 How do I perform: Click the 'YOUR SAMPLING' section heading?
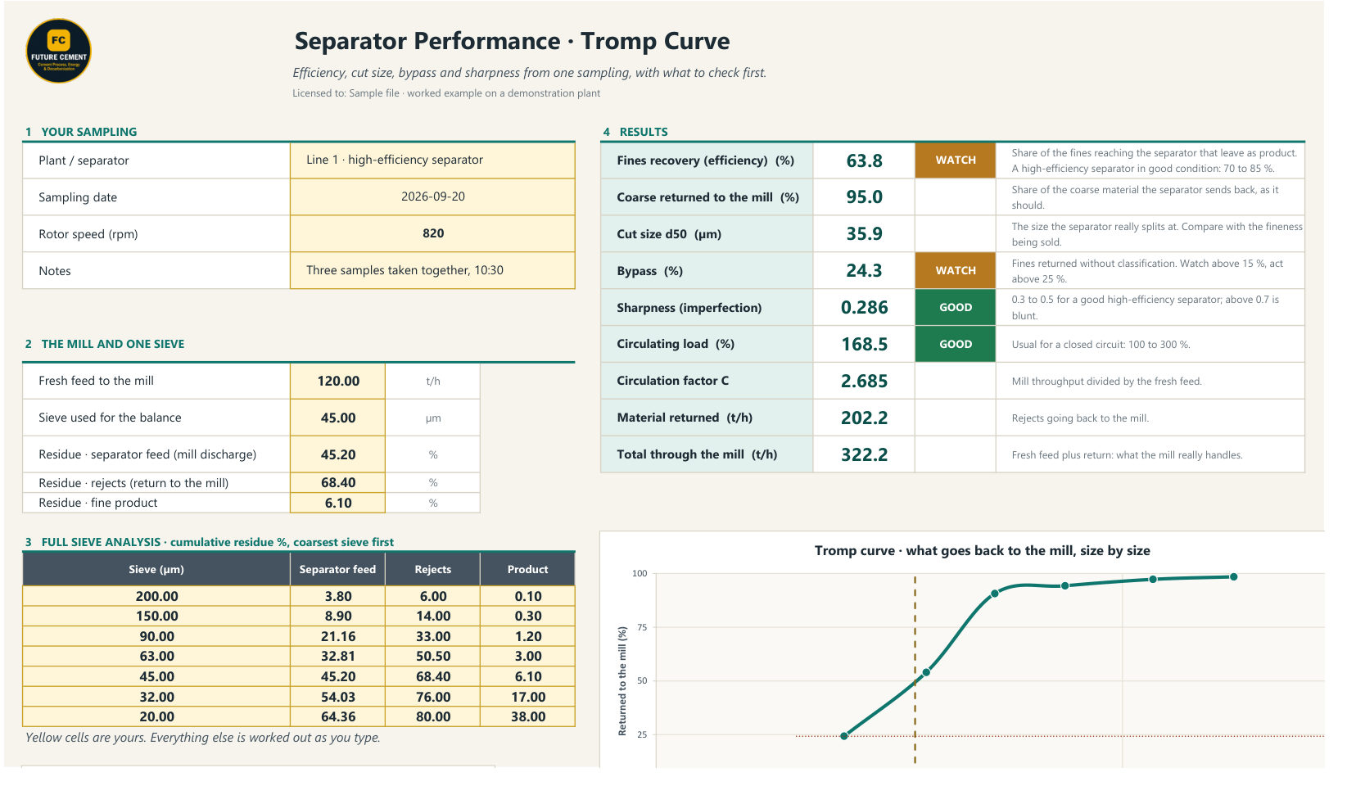tap(88, 132)
